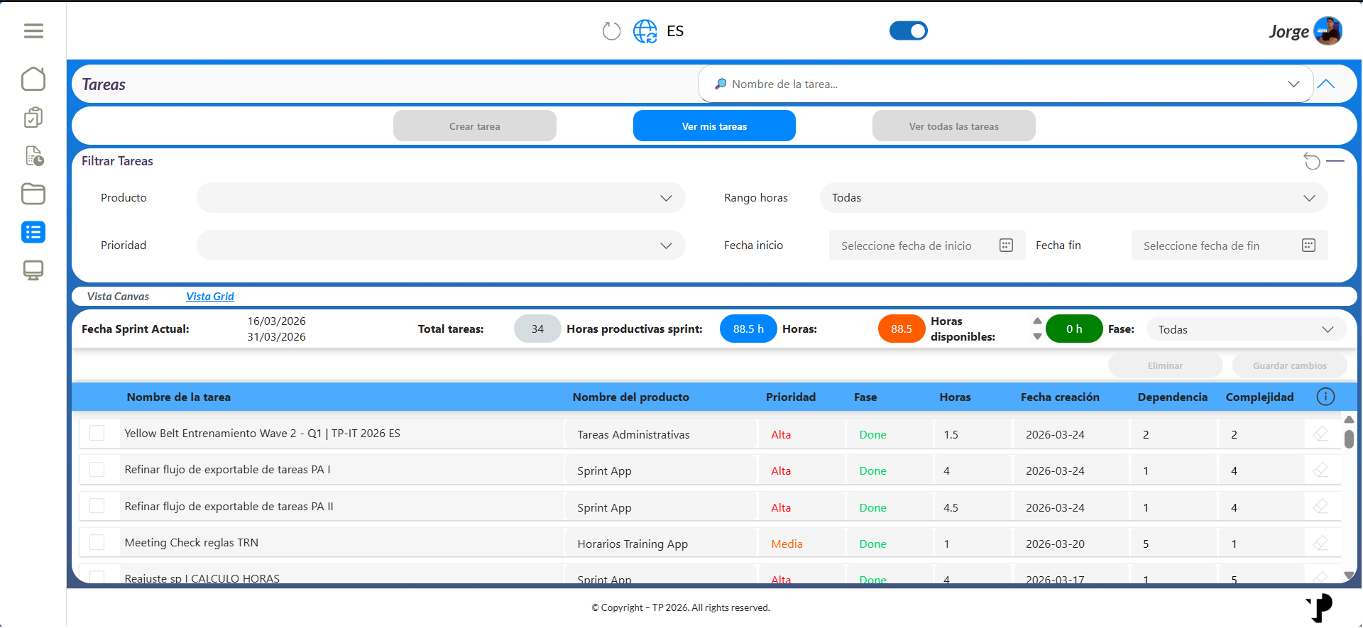Open the document clock sidebar icon

click(x=34, y=155)
